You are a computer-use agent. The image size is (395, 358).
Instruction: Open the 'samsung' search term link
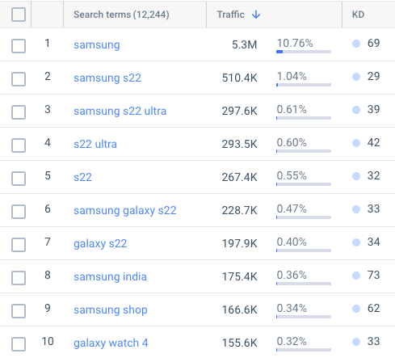point(97,44)
